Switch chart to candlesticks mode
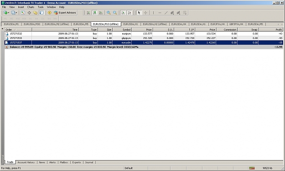The image size is (285, 171). pyautogui.click(x=95, y=13)
